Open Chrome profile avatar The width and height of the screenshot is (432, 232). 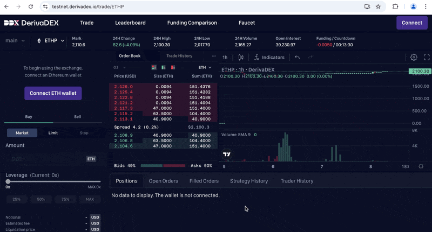(x=413, y=6)
